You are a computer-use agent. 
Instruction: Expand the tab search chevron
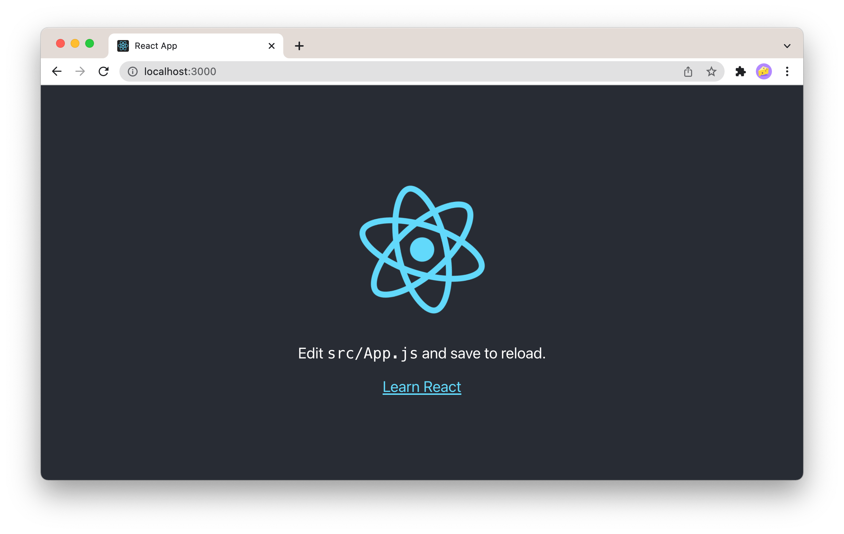[787, 46]
